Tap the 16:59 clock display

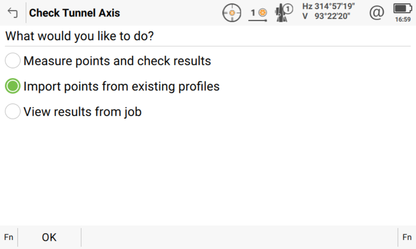coord(403,19)
